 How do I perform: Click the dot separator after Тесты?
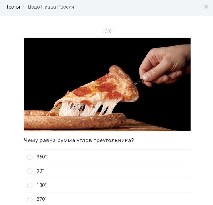click(x=24, y=6)
